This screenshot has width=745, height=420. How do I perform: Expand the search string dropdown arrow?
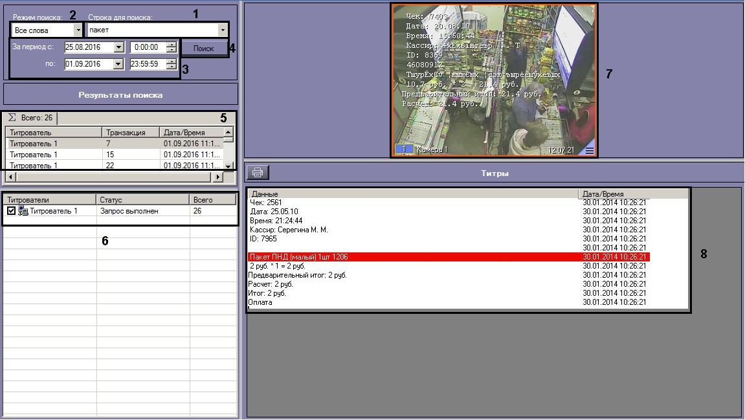tap(223, 30)
